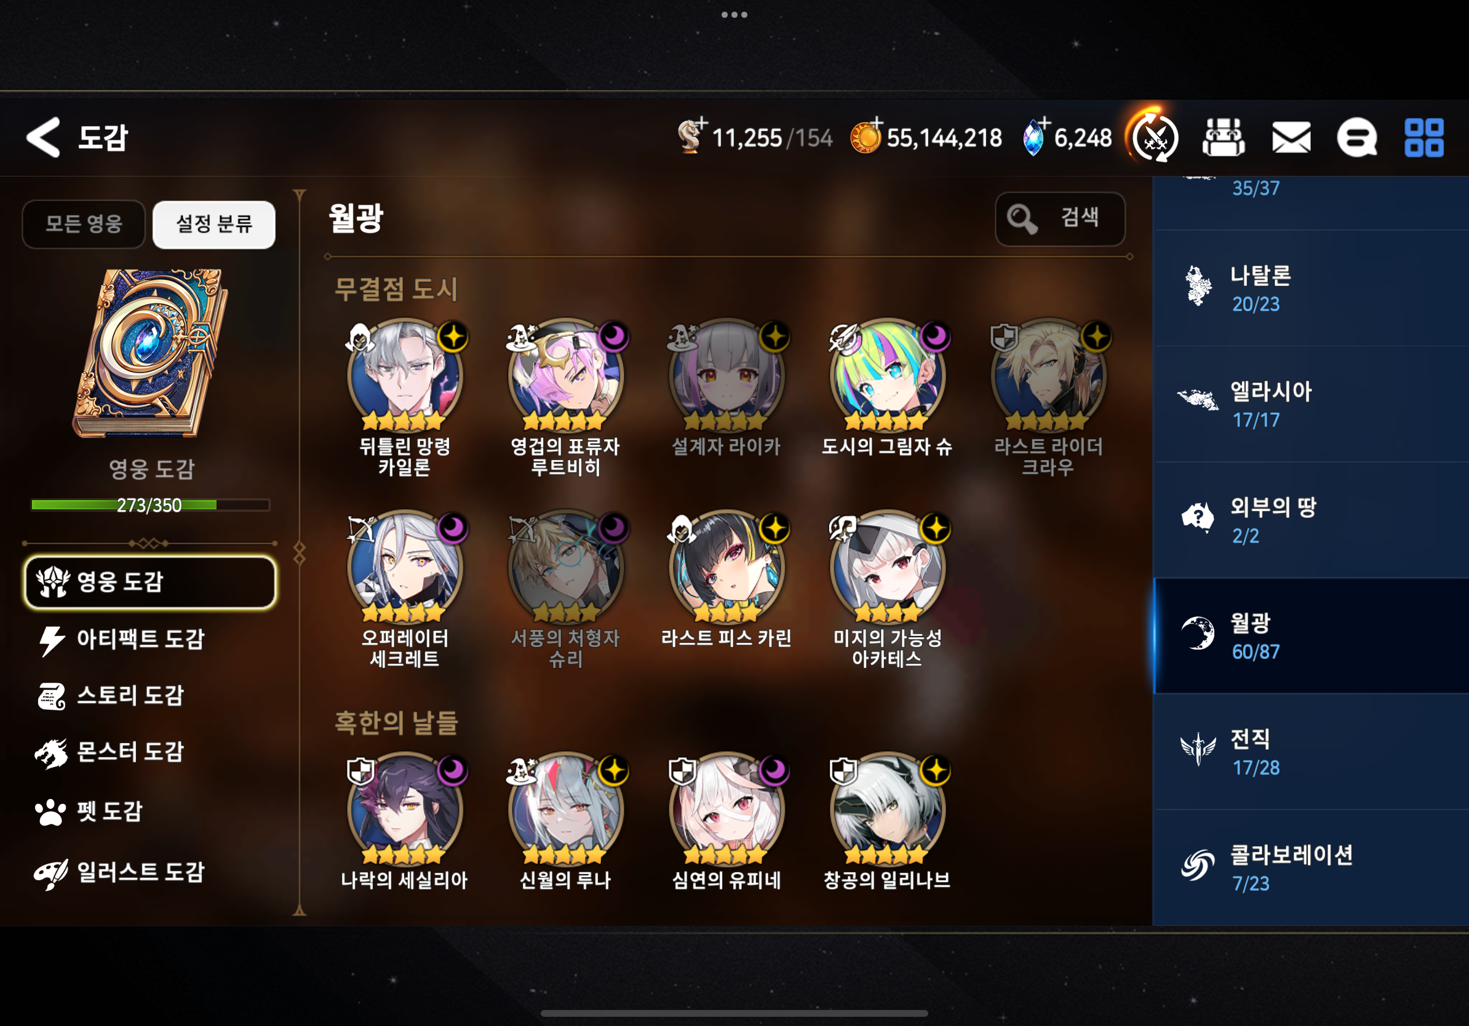Select the 나탈론 20/23 category

pos(1310,288)
